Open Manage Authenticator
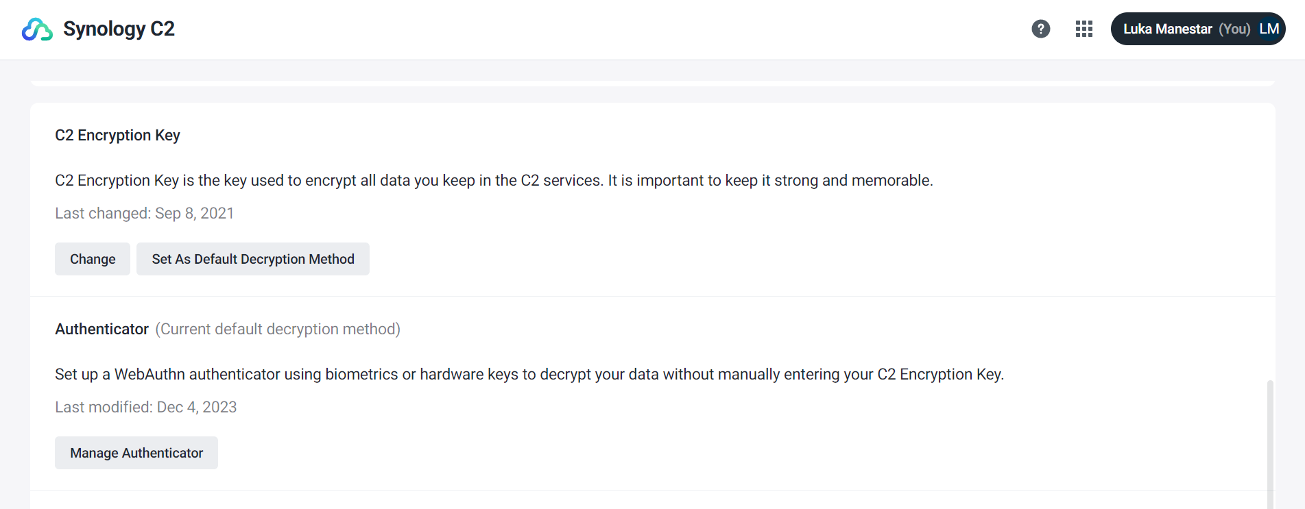Viewport: 1305px width, 509px height. point(136,453)
